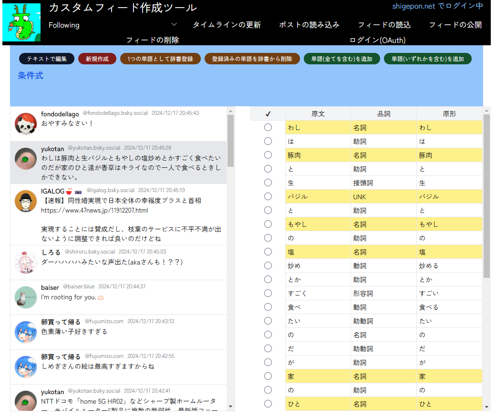Select radio button for もやし row
Viewport: 496px width, 417px height.
[268, 224]
